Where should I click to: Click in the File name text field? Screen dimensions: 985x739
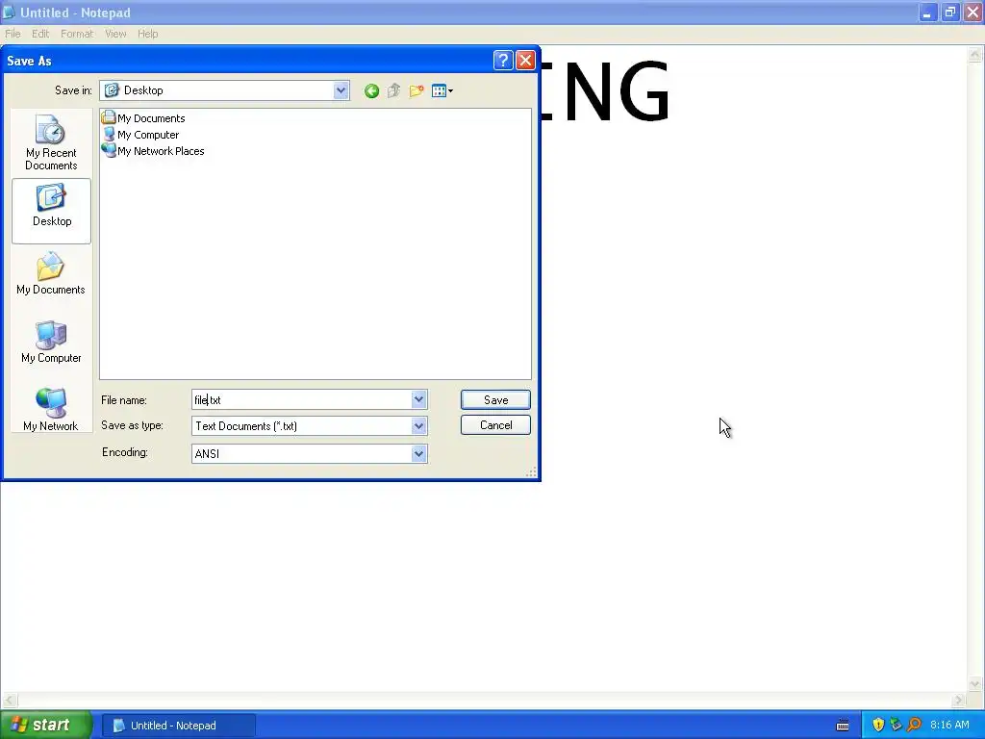point(301,399)
